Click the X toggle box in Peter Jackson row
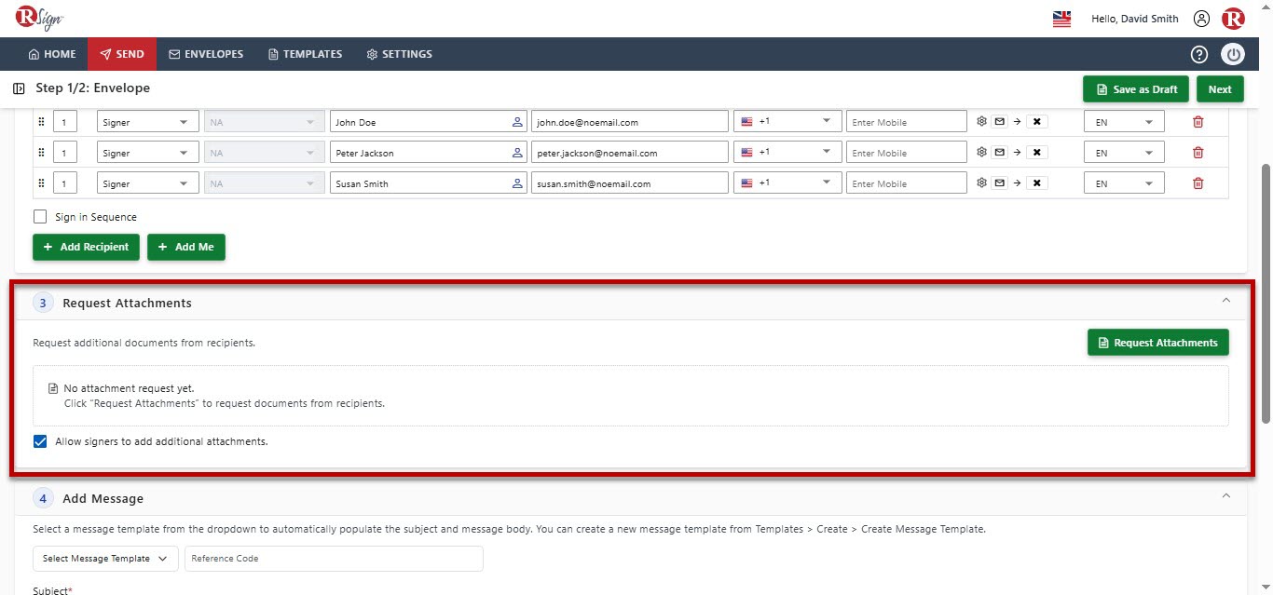This screenshot has width=1273, height=595. [1037, 152]
